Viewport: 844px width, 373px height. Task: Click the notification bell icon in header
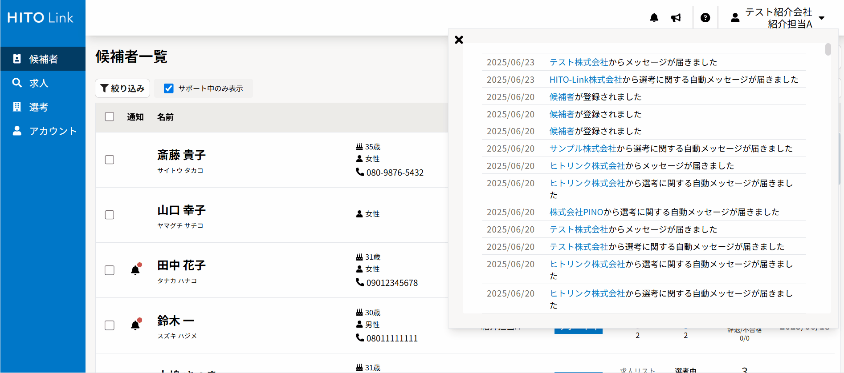pos(654,18)
